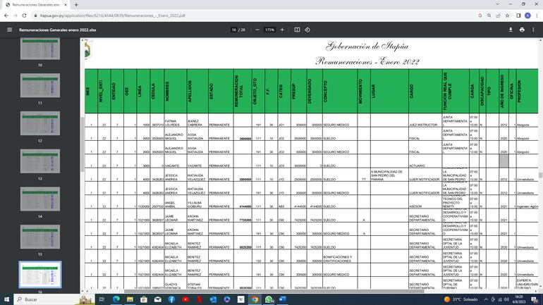Screen dimensions: 543x305
Task: Click the taskbar Buscar search box
Action: 54,299
